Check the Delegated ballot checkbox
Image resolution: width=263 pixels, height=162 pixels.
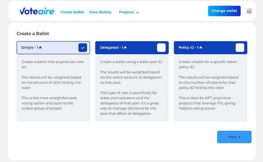point(161,48)
